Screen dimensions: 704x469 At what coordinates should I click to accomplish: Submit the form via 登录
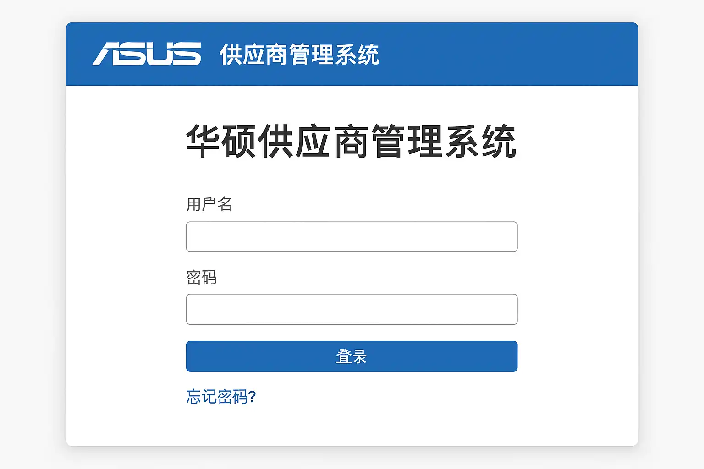[x=352, y=356]
